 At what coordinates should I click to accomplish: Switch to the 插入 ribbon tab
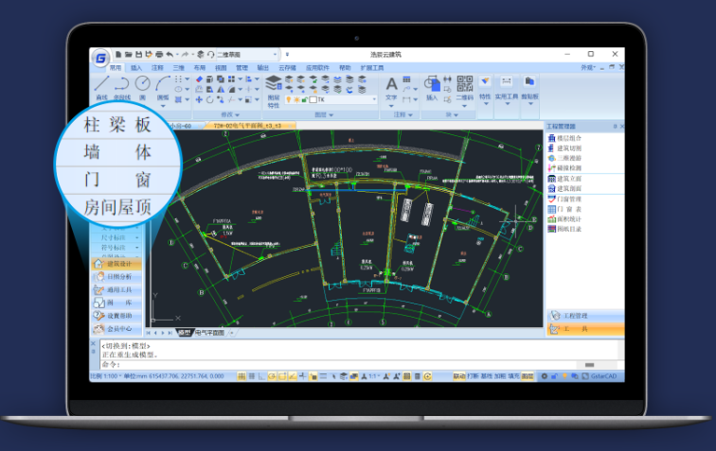[136, 68]
